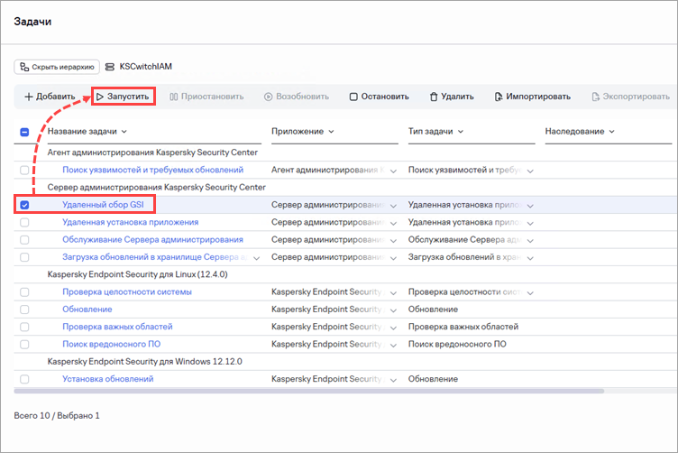Open the Приложение column dropdown

point(331,132)
